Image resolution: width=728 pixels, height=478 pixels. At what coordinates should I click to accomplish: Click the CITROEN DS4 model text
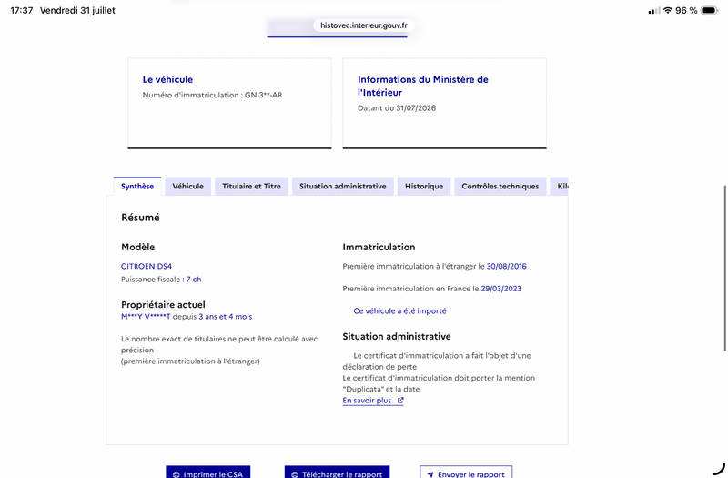click(147, 266)
